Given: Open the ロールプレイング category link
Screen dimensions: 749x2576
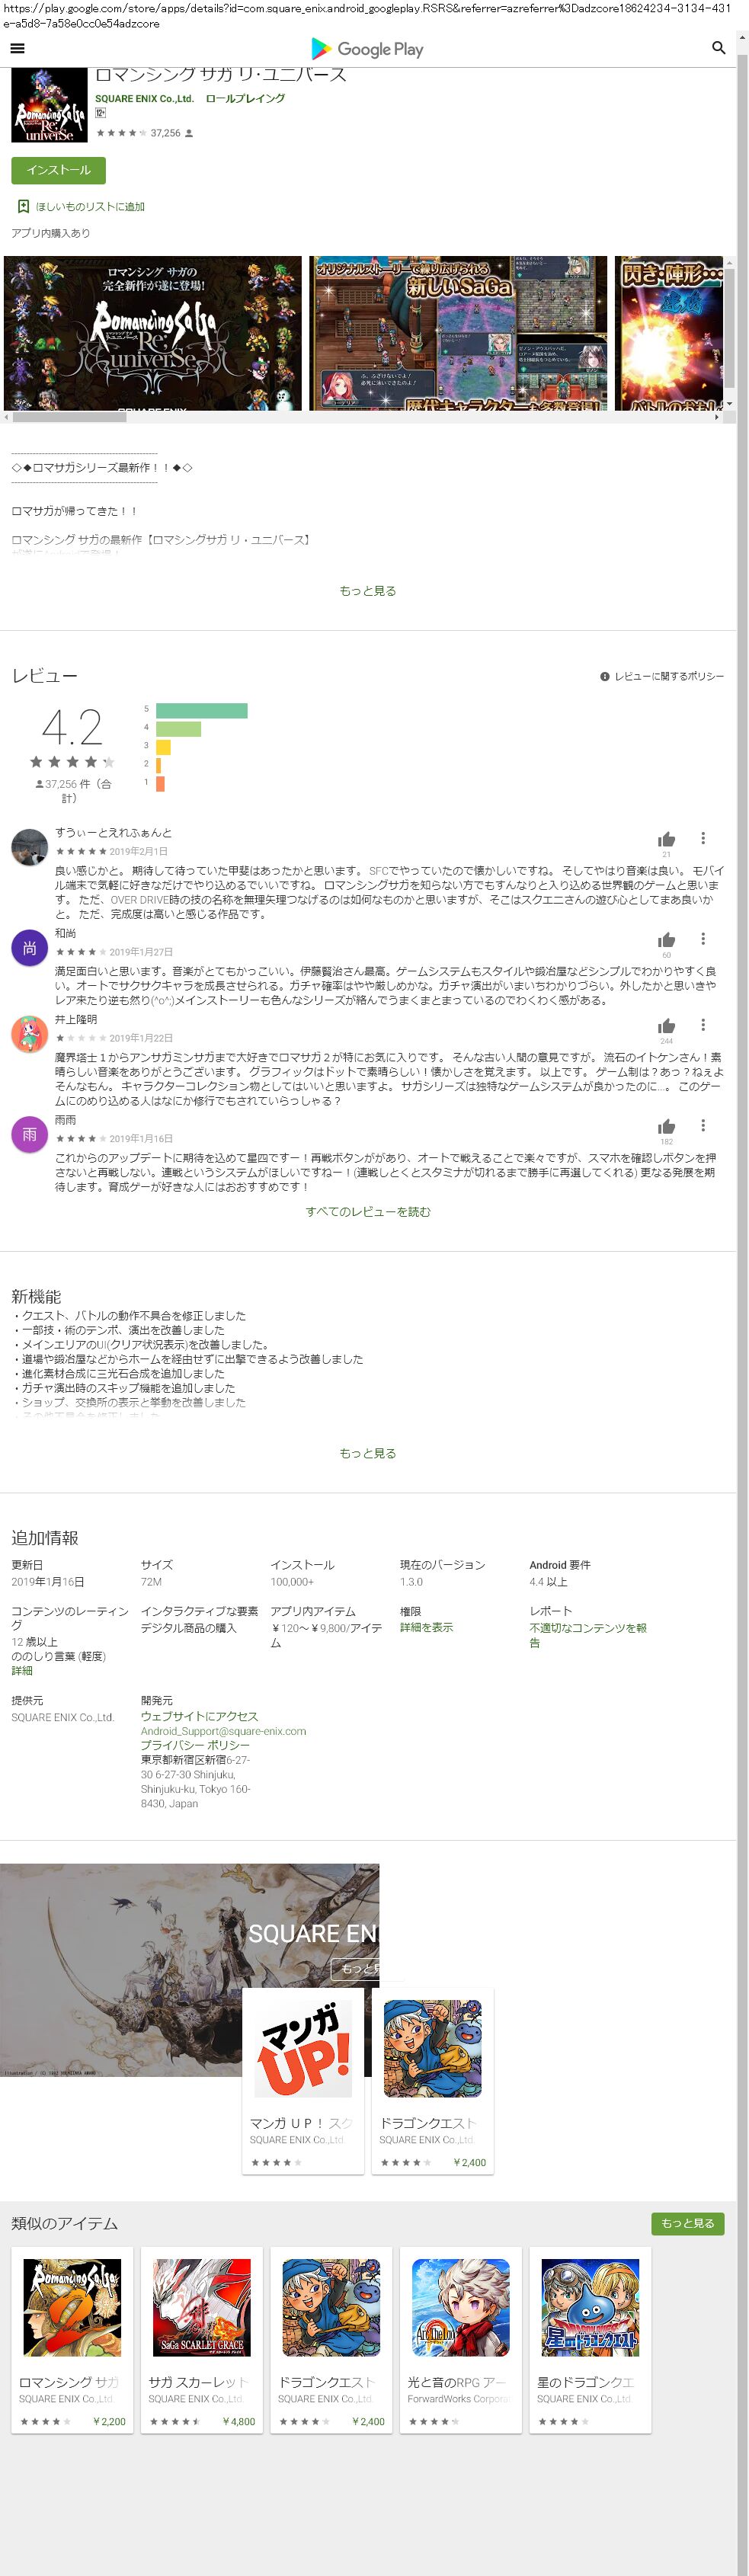Looking at the screenshot, I should coord(245,99).
